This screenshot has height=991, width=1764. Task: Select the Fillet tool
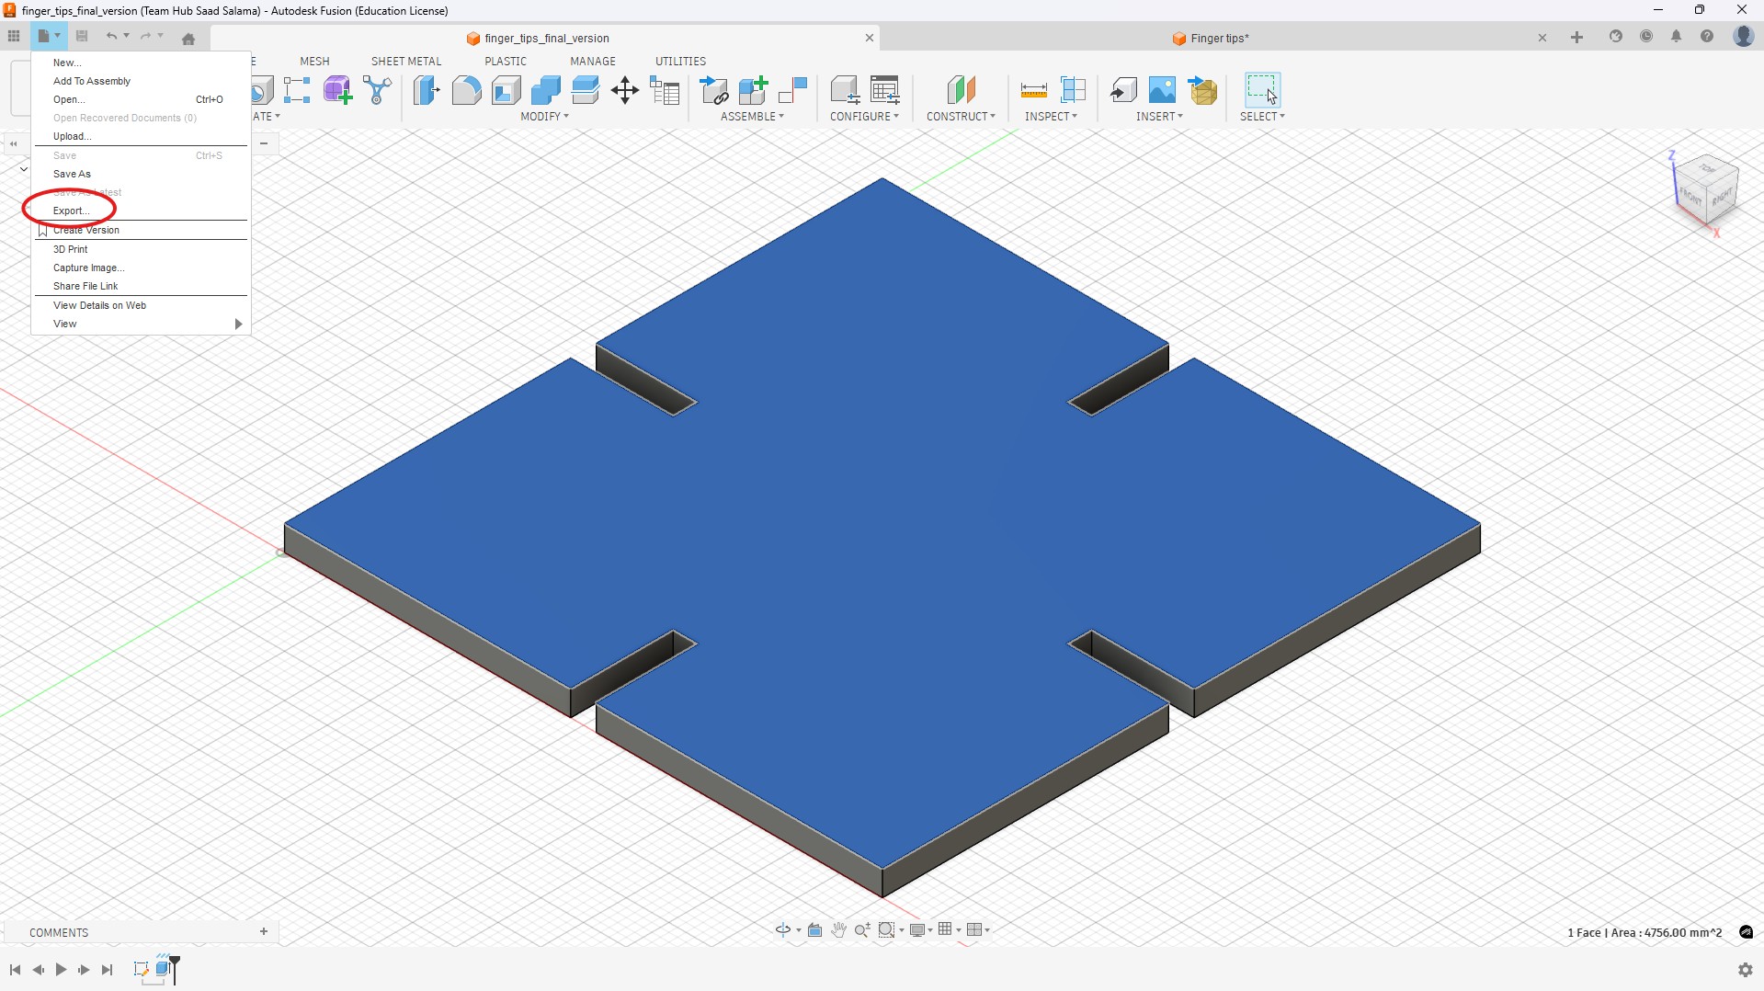point(466,90)
